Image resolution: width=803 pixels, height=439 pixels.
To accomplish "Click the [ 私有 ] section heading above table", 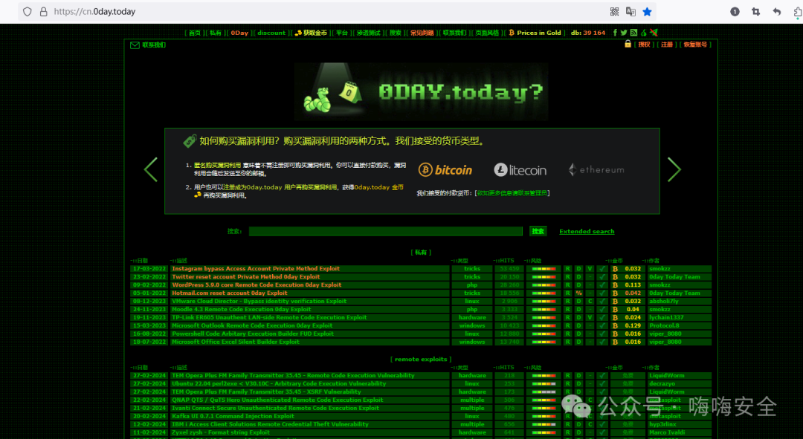I will (421, 253).
